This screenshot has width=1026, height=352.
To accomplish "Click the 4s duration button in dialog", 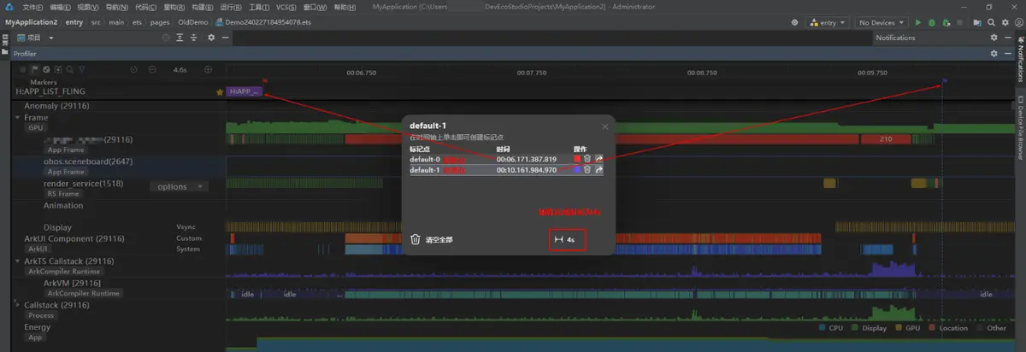I will click(x=567, y=240).
